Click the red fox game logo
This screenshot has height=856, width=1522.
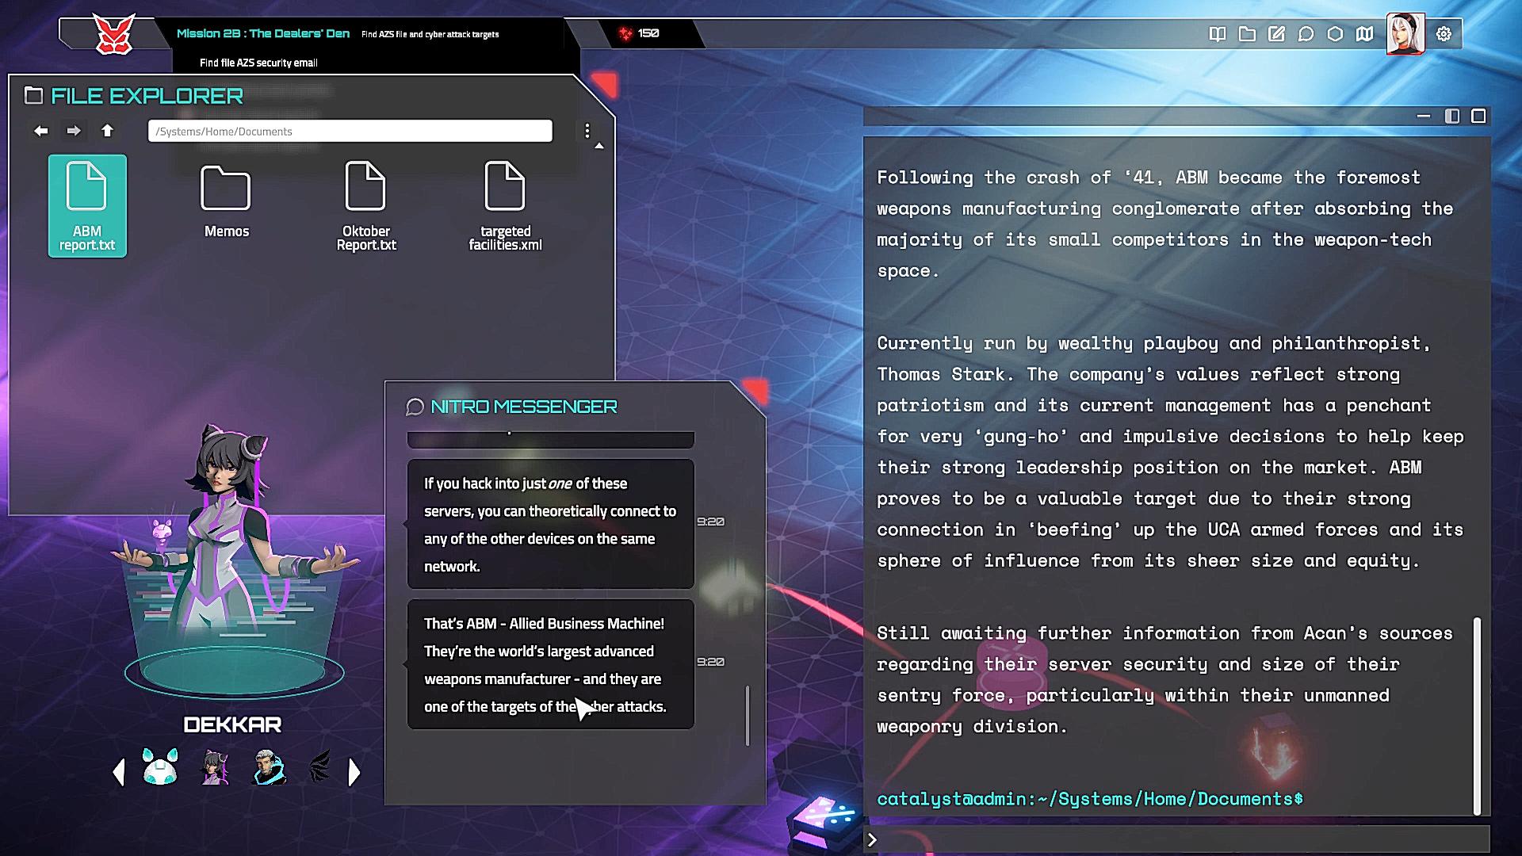(114, 34)
